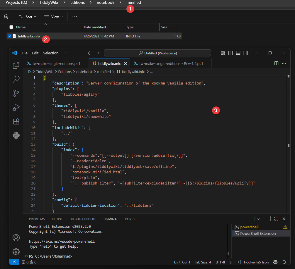The height and width of the screenshot is (269, 295).
Task: Uncheck the tiddlywiki.info file checkbox
Action: [x=9, y=36]
